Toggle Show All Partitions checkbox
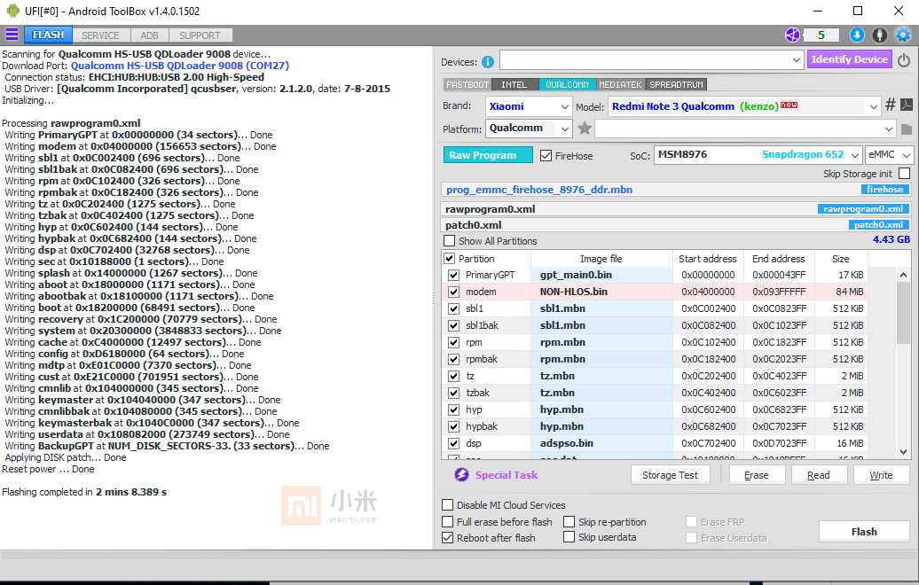Screen dimensions: 919x585 coord(450,241)
